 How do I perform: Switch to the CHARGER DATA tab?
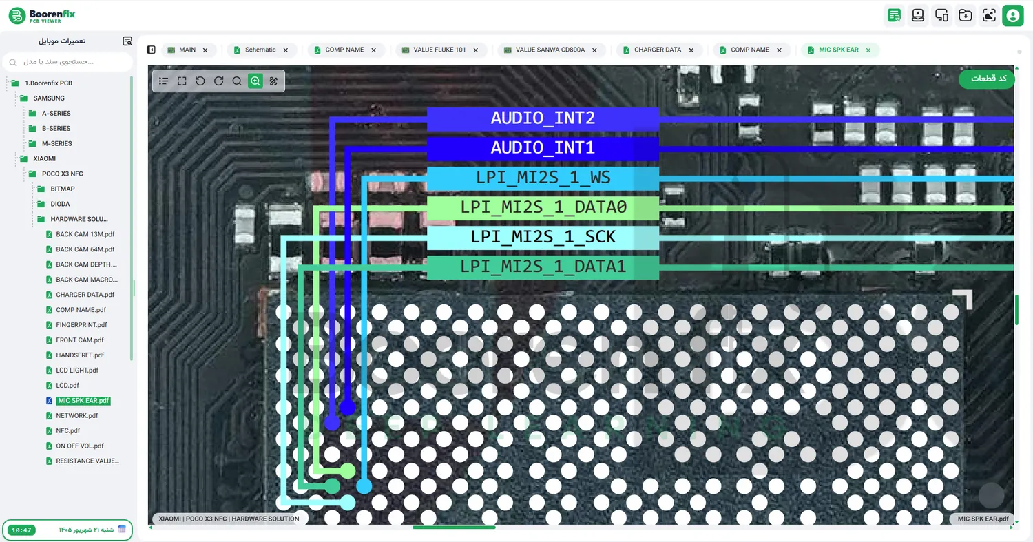tap(658, 50)
